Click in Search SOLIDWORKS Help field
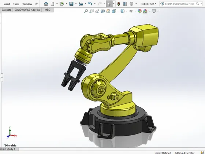The width and height of the screenshot is (205, 154). pos(179,4)
